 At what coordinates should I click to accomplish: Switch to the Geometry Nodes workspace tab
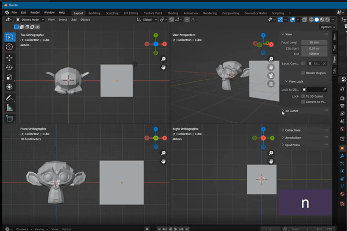[256, 13]
